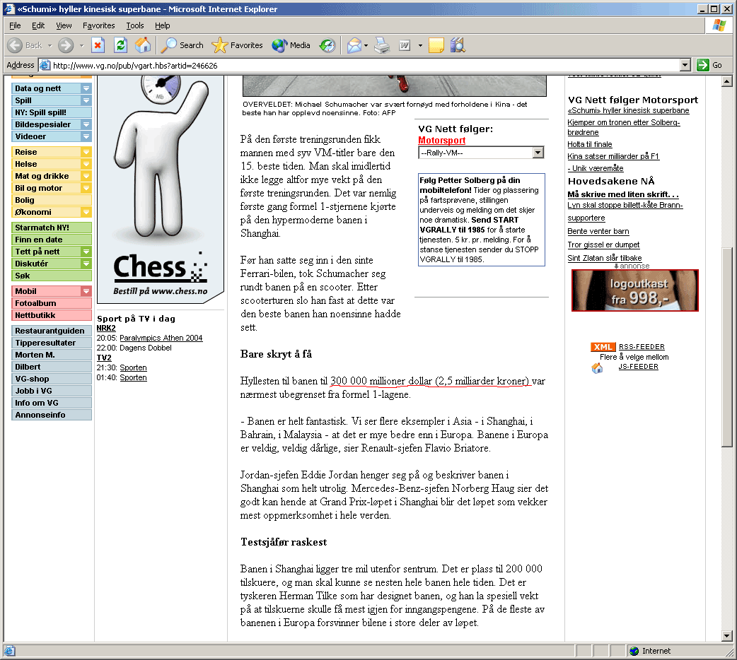Click the logoutkast fra 998,- ad banner
Image resolution: width=737 pixels, height=660 pixels.
pos(635,290)
